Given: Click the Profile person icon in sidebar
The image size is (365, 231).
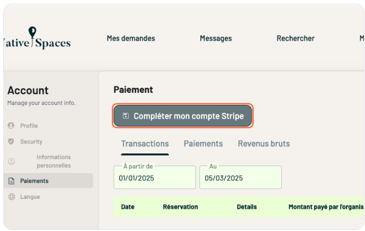Looking at the screenshot, I should (x=11, y=126).
